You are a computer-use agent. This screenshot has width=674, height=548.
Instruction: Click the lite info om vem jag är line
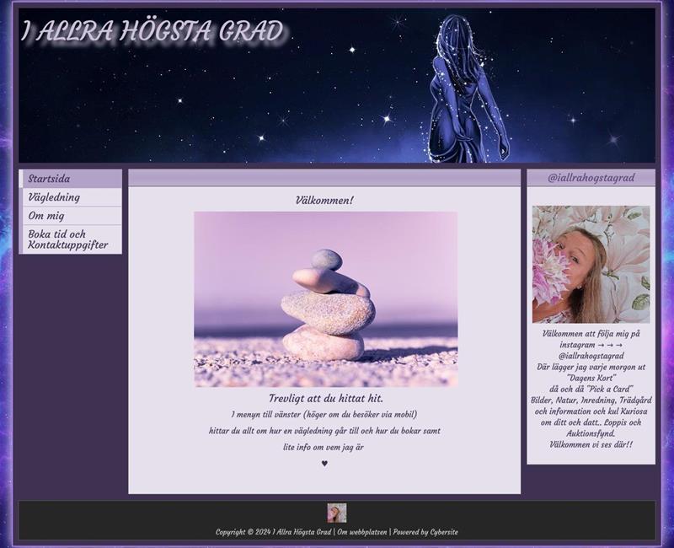point(324,448)
